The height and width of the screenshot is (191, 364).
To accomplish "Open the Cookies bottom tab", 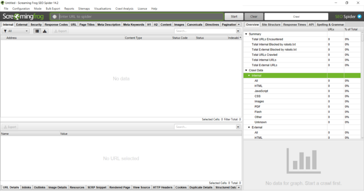I will click(x=181, y=187).
